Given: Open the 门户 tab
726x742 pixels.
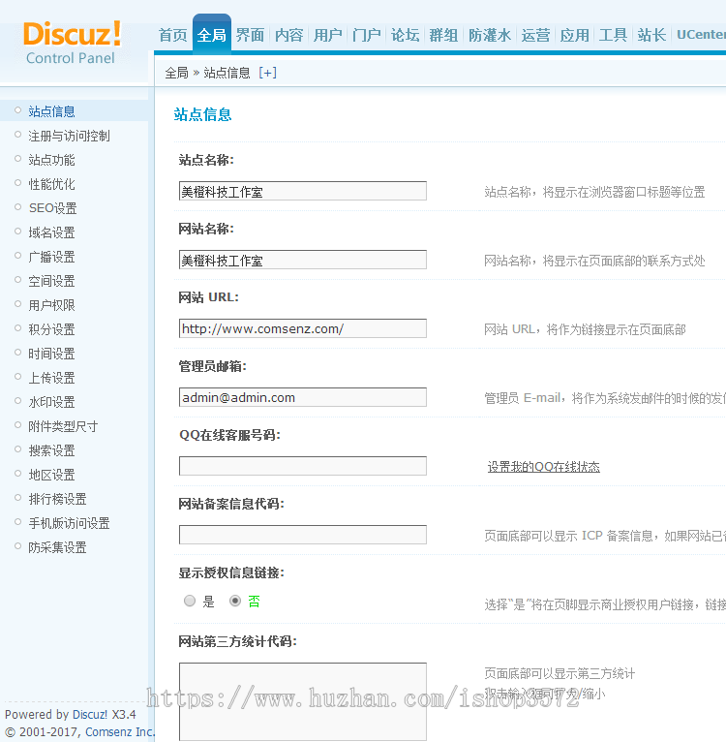Looking at the screenshot, I should tap(366, 35).
